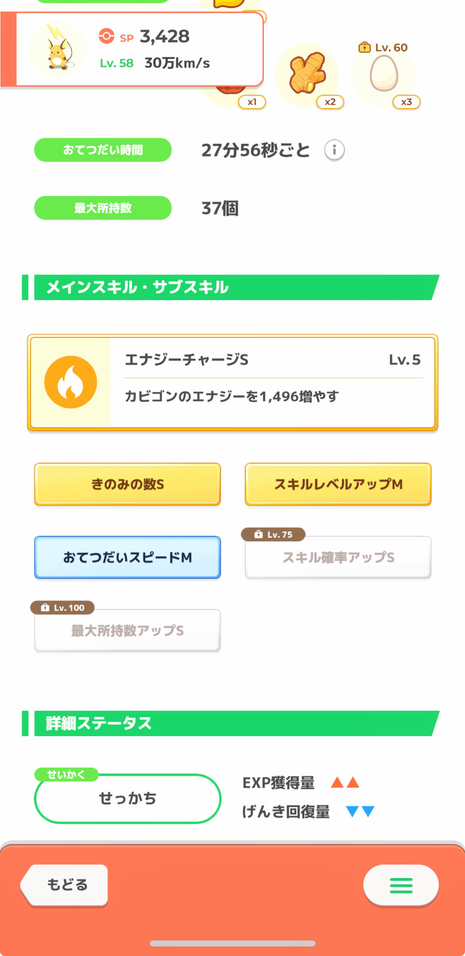Tap the locked スキル確率アップS subskill
This screenshot has height=956, width=465.
338,558
